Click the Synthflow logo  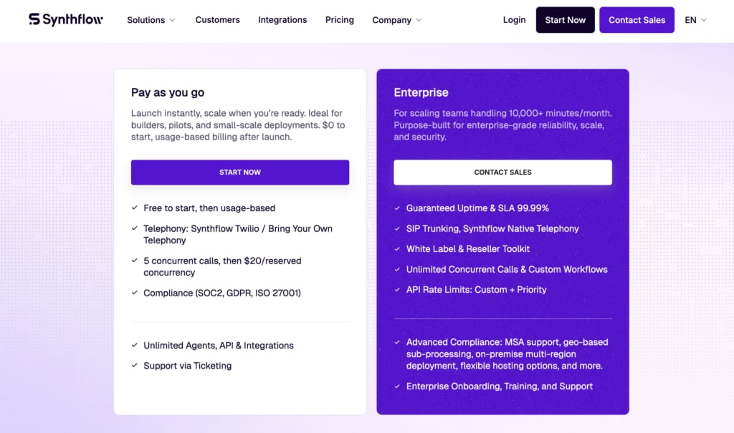point(66,19)
